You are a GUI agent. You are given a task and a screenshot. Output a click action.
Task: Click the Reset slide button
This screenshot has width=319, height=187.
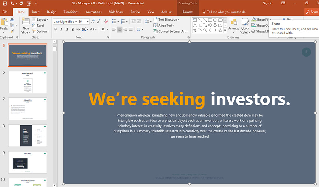[38, 25]
